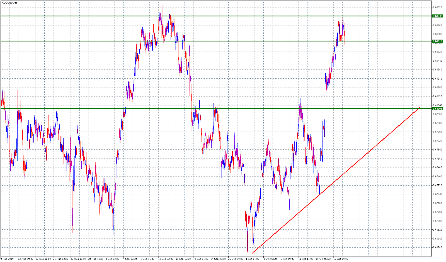Click the 12 Sep 03:00 time label
Viewport: 446px width, 262px height.
tap(166, 259)
